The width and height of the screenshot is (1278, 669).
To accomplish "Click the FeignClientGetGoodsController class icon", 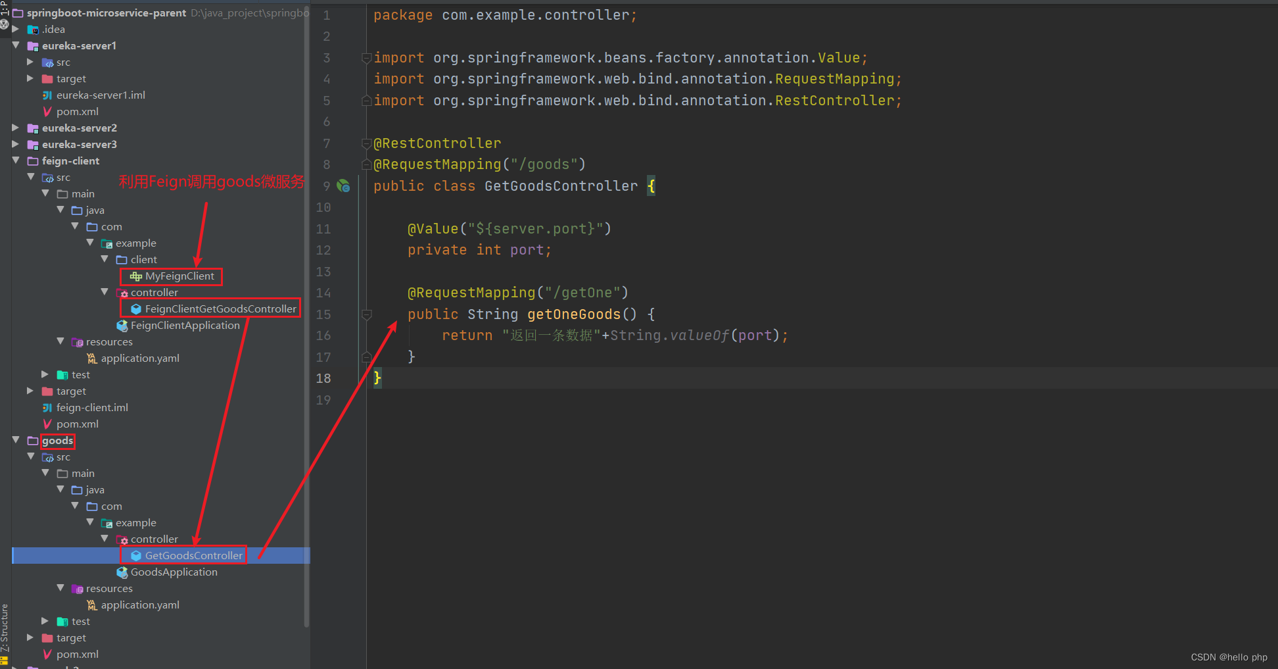I will click(136, 309).
